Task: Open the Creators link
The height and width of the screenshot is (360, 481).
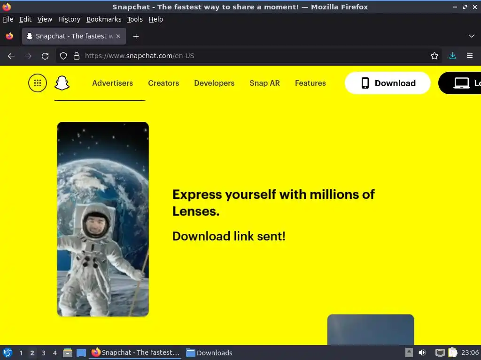Action: (163, 83)
